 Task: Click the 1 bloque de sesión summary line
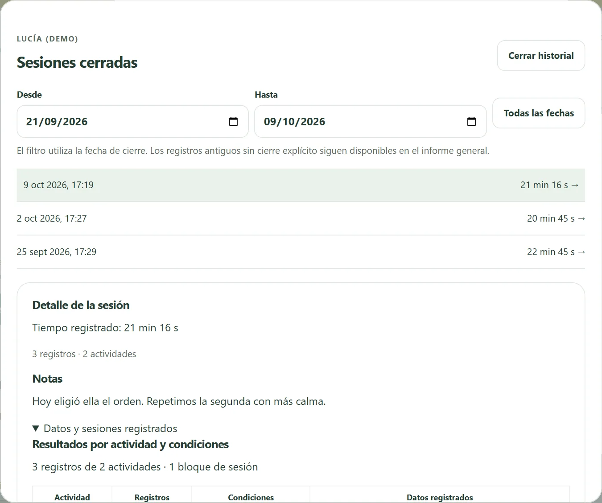pos(145,467)
